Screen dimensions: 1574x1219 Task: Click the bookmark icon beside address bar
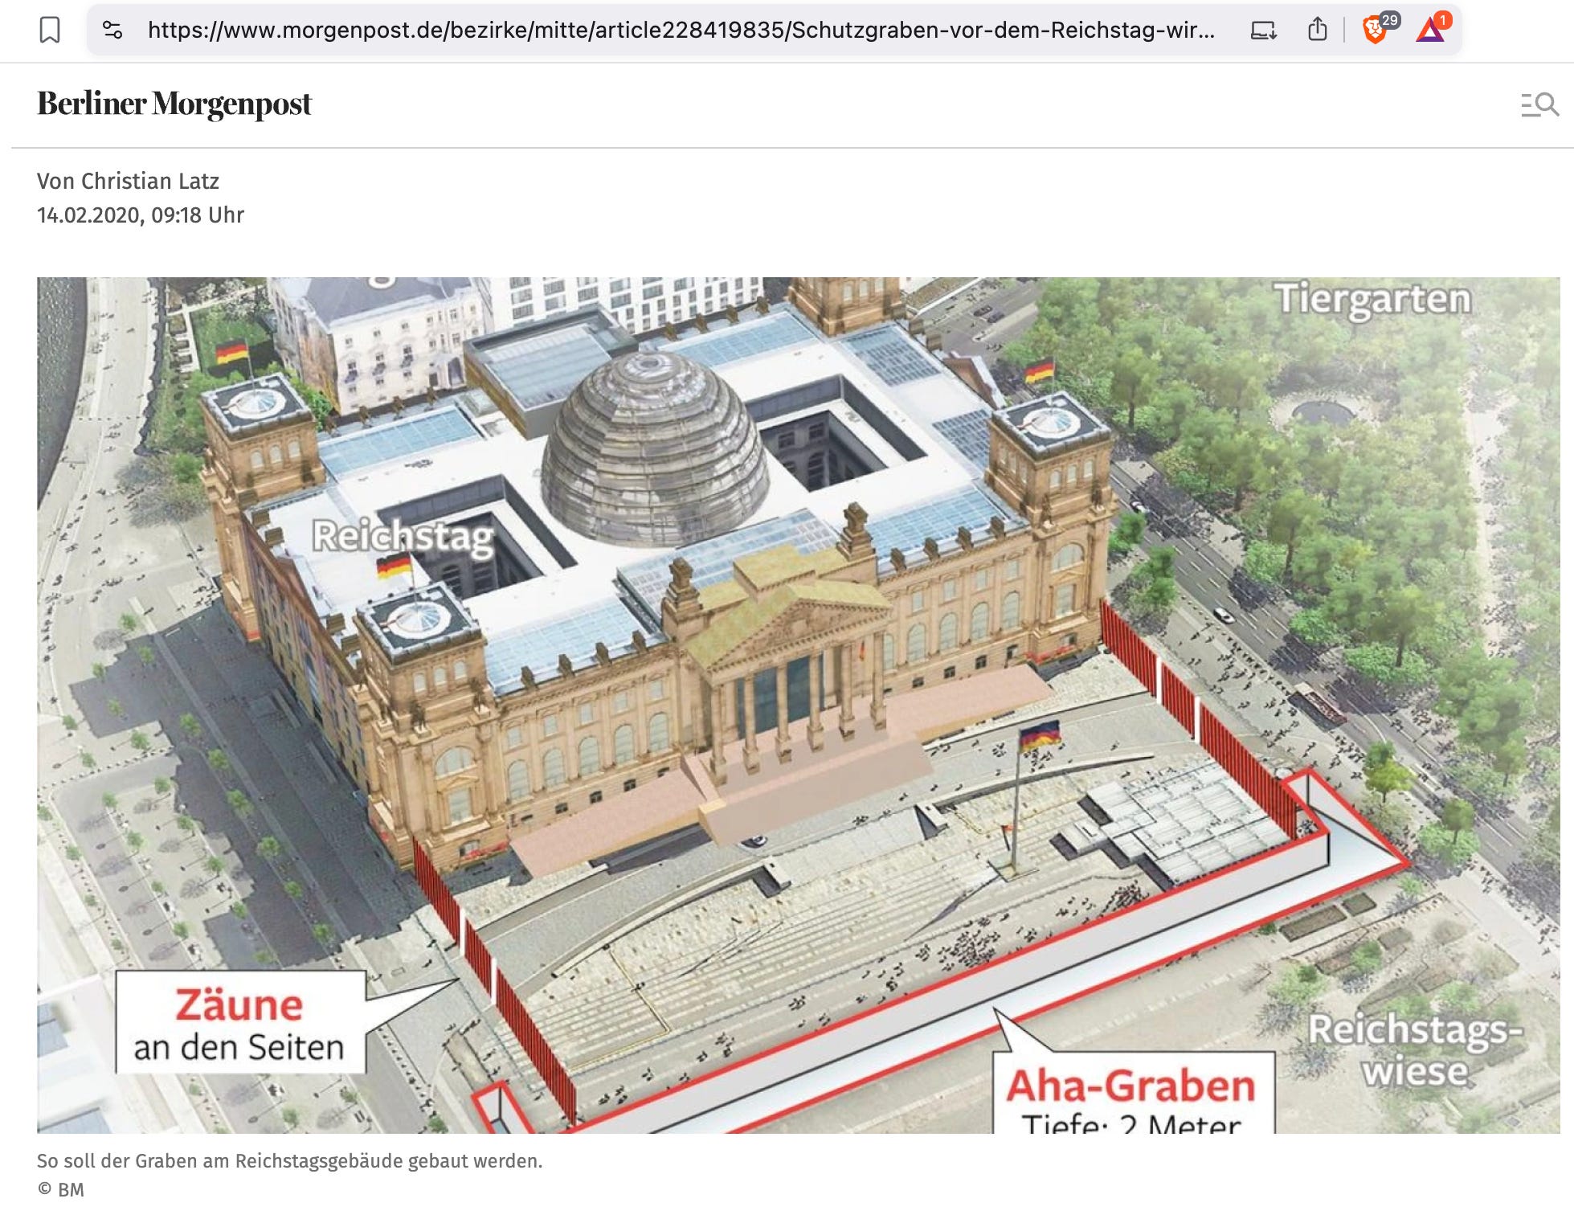tap(50, 31)
